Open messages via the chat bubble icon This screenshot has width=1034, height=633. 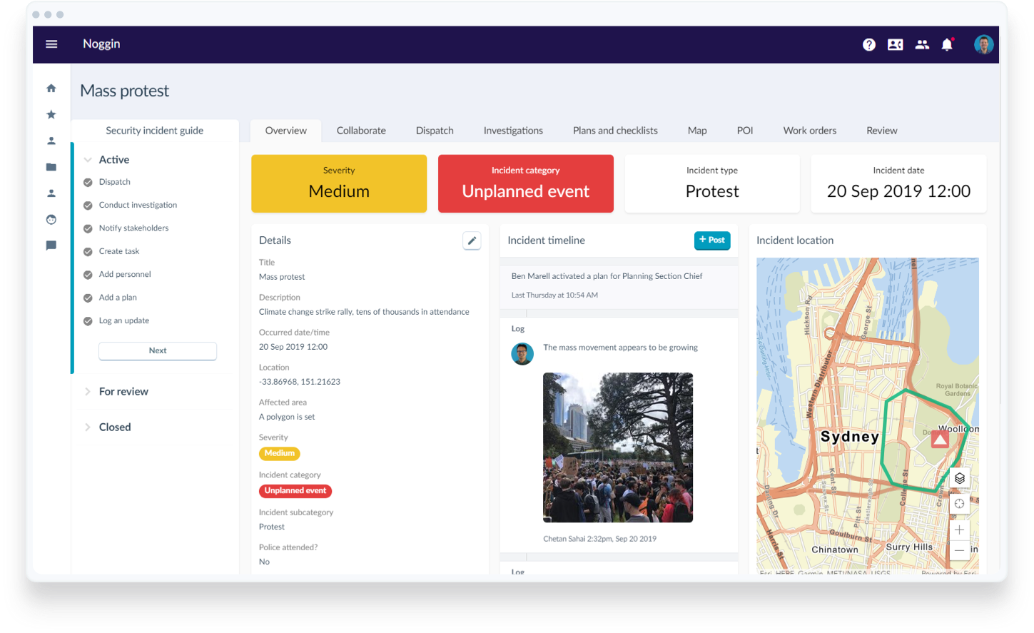tap(51, 245)
